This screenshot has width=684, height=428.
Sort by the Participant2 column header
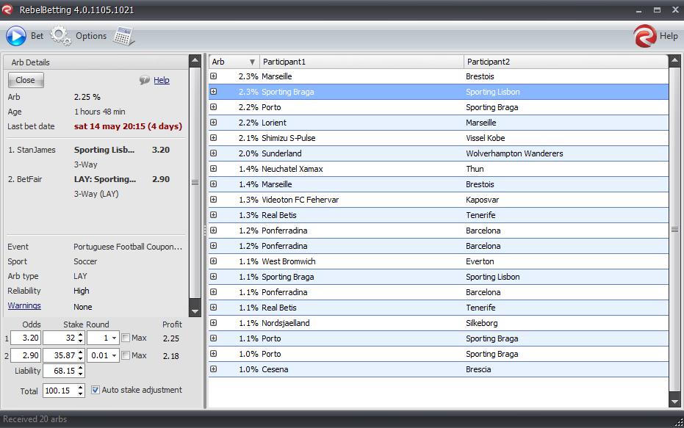pos(566,62)
